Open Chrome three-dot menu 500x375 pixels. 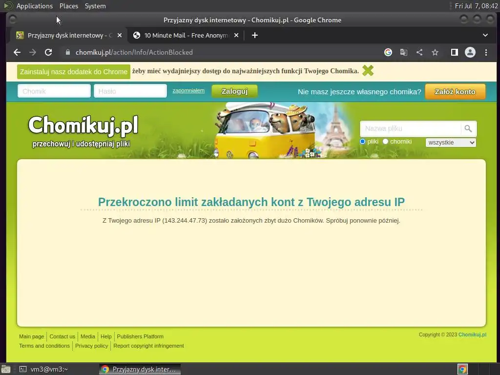point(486,52)
